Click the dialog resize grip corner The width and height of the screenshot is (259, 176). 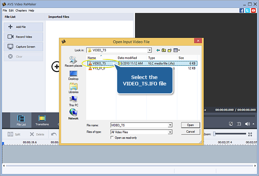tap(200, 142)
